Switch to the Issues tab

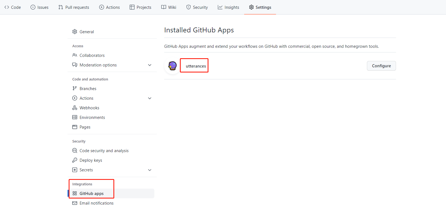[40, 7]
